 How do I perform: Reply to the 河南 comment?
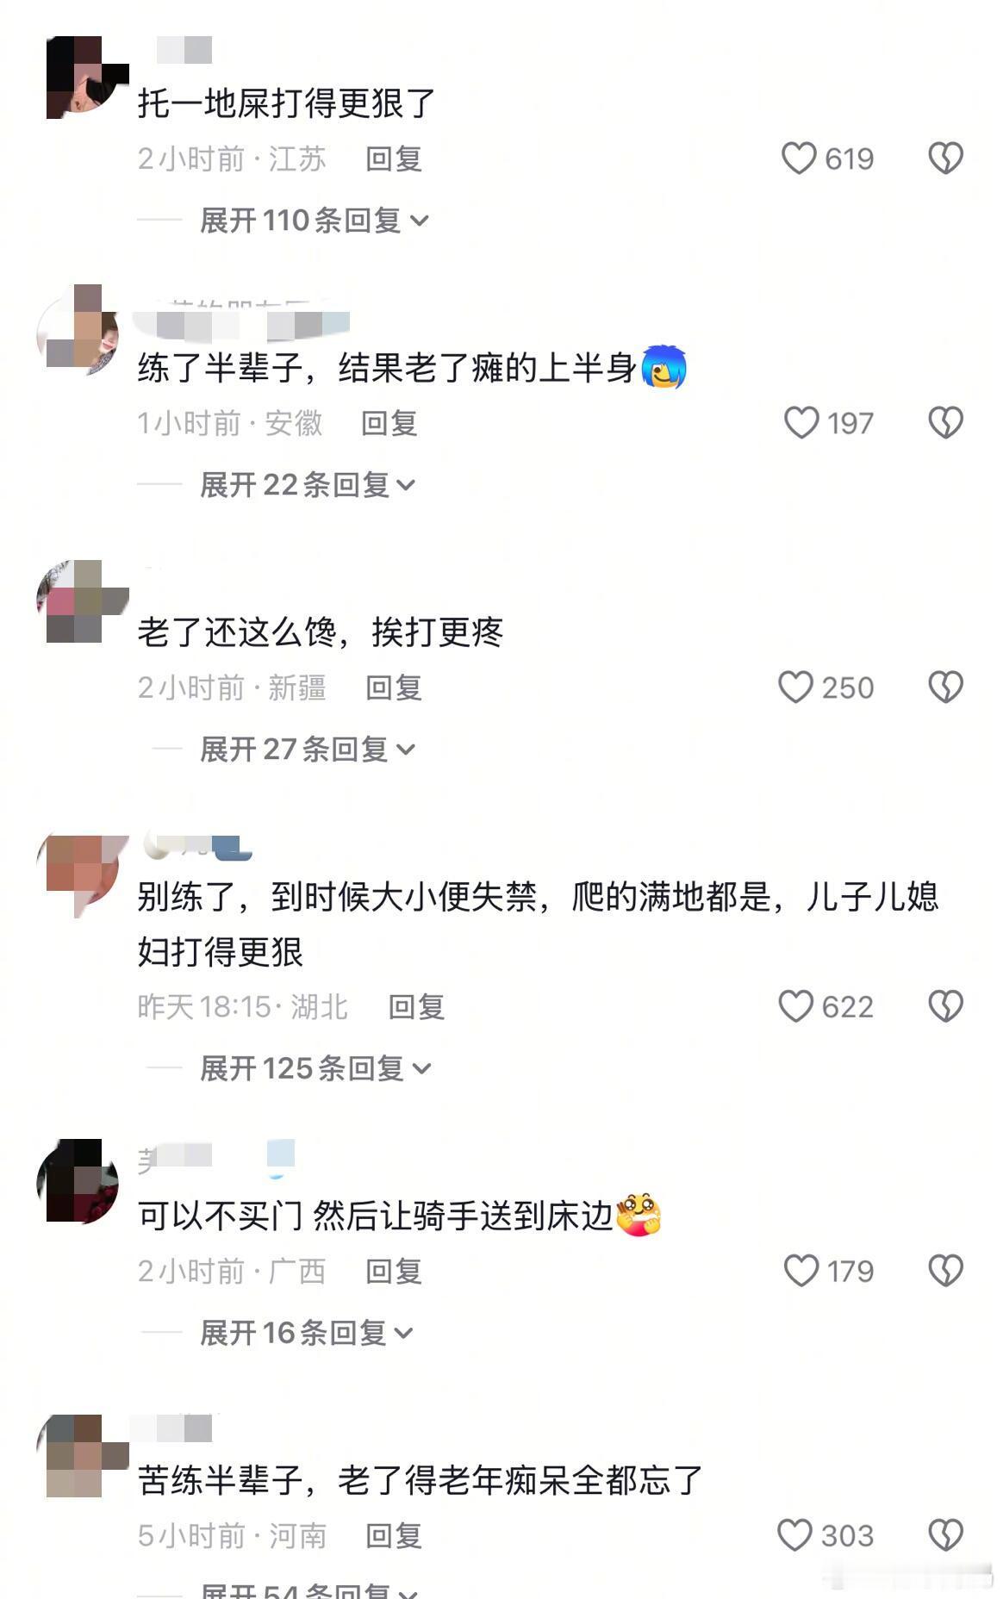coord(394,1535)
